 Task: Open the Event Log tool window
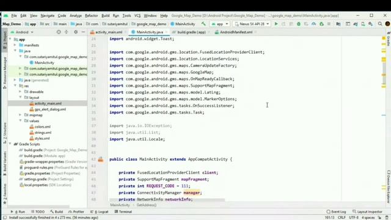click(336, 212)
